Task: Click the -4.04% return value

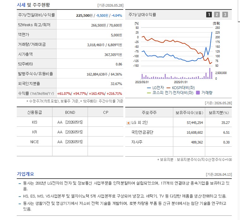Action: [x=117, y=15]
